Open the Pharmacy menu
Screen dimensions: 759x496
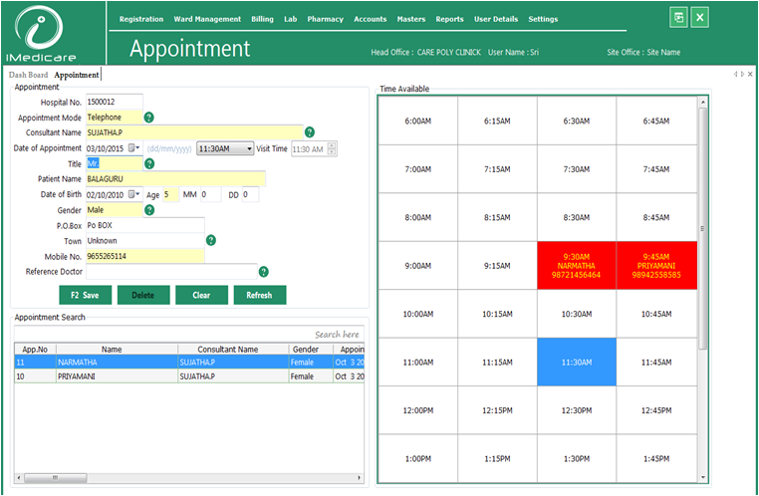coord(325,19)
